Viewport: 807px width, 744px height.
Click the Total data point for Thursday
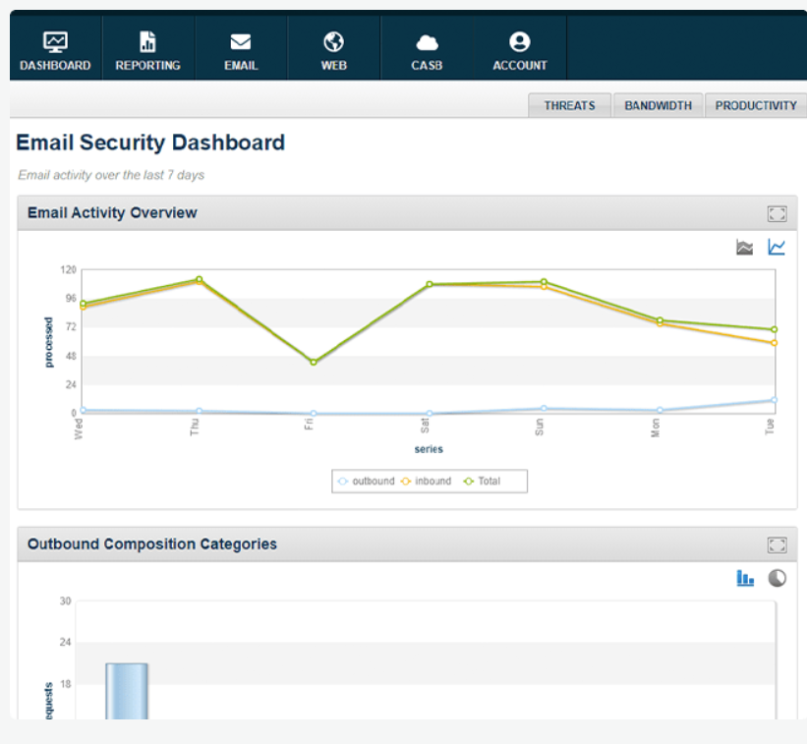pyautogui.click(x=200, y=279)
